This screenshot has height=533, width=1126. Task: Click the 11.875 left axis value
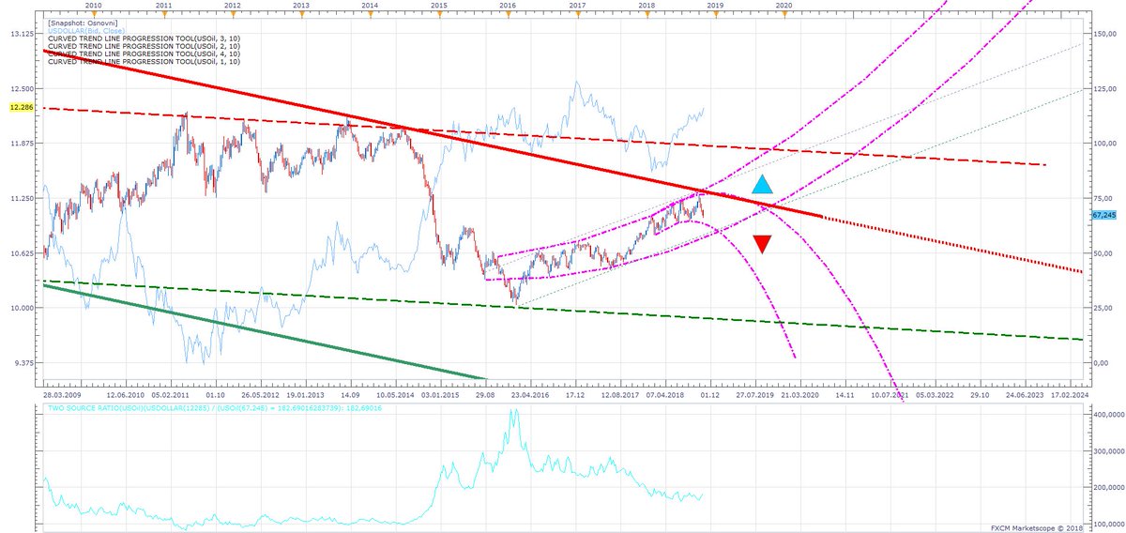click(x=21, y=144)
